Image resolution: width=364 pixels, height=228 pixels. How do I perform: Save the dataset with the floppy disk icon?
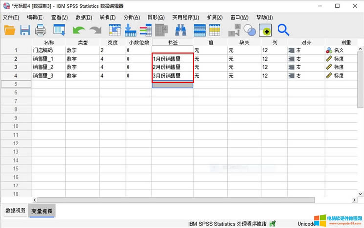(25, 30)
